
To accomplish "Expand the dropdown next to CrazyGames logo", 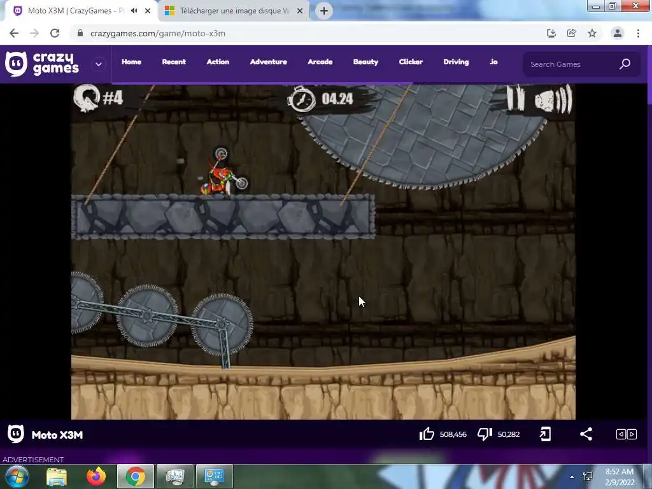I will point(99,64).
